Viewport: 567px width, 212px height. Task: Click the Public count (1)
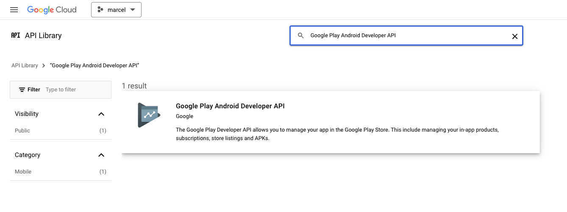(103, 131)
